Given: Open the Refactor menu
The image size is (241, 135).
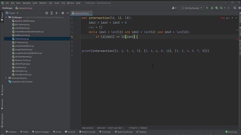Looking at the screenshot, I should 43,3.
